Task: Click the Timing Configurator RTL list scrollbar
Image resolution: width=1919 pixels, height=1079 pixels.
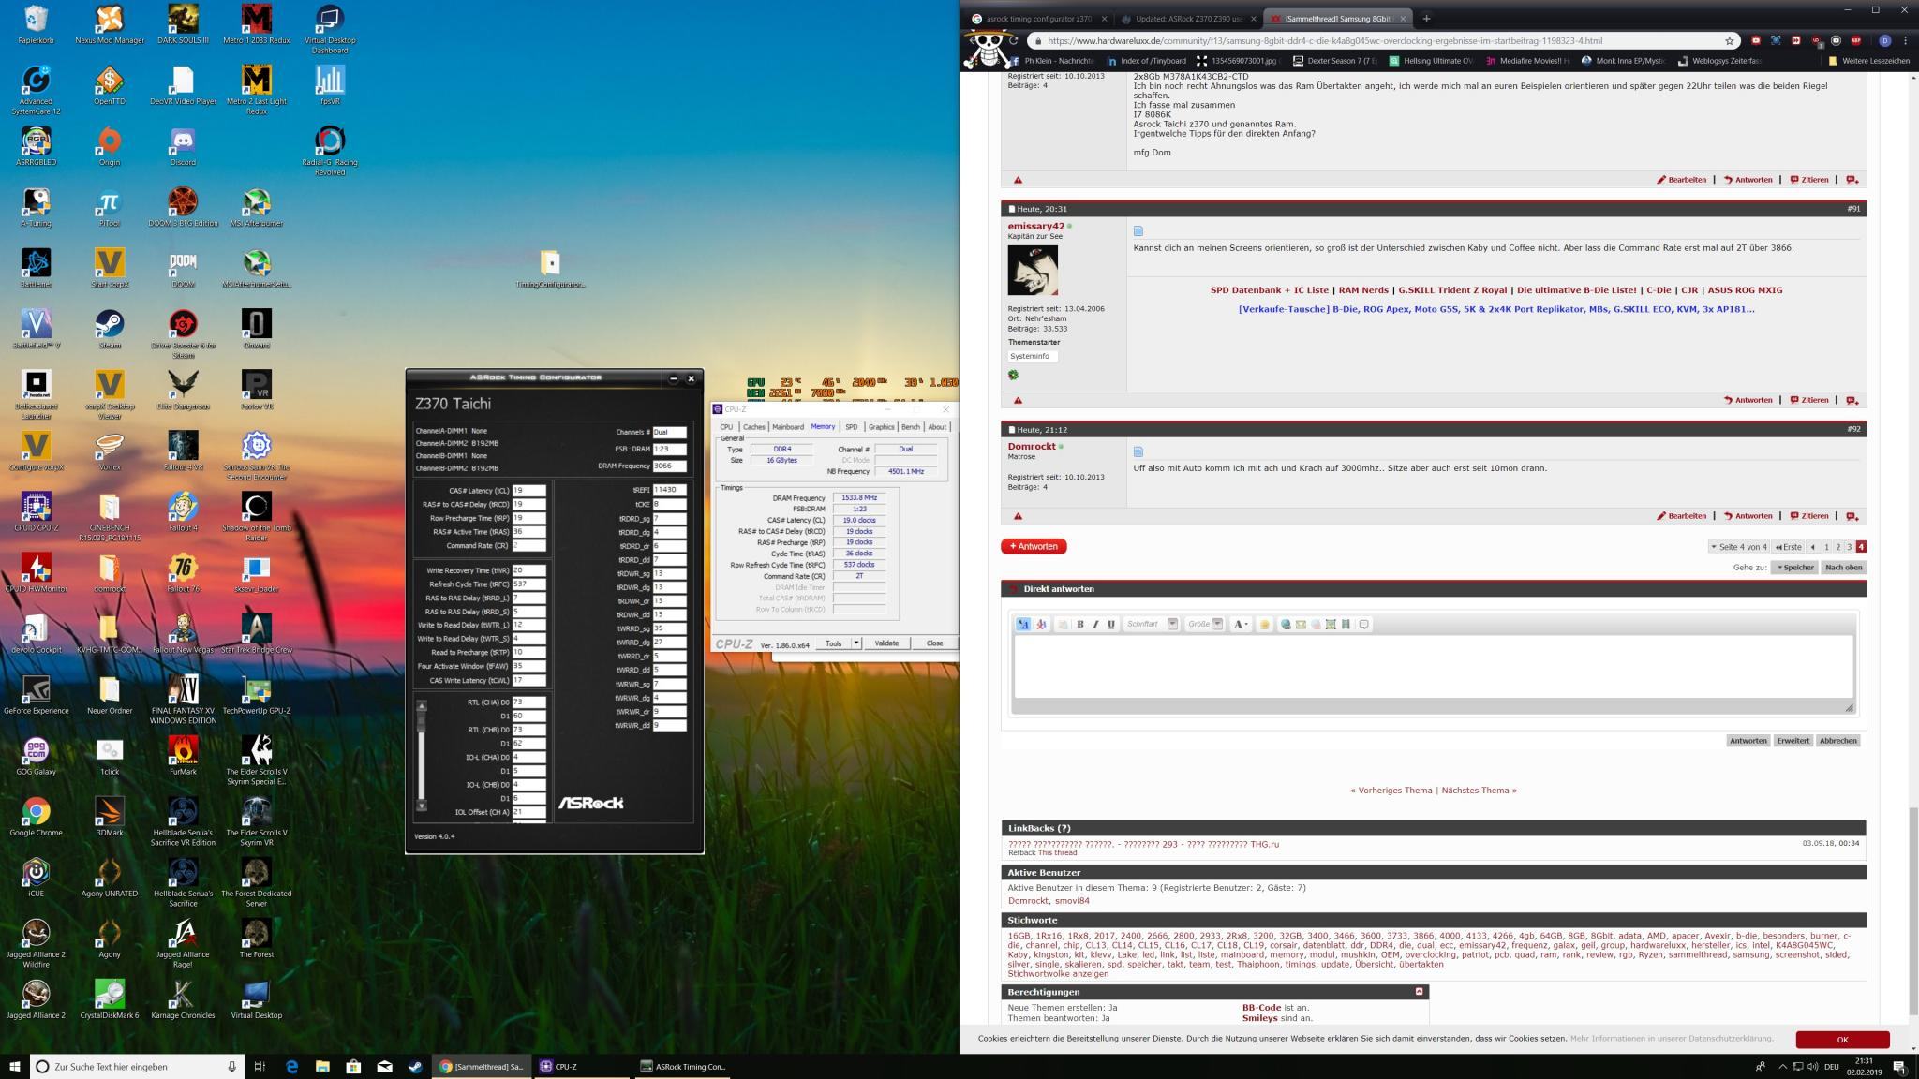Action: [422, 755]
